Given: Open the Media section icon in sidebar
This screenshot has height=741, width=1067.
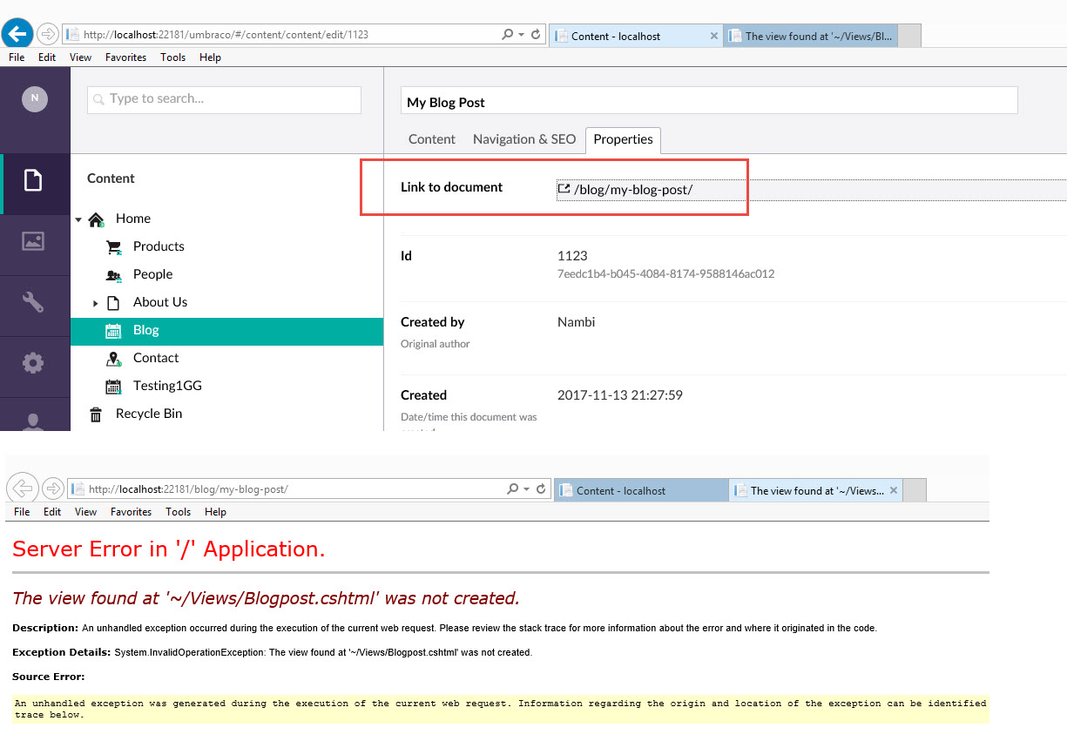Looking at the screenshot, I should pyautogui.click(x=33, y=242).
